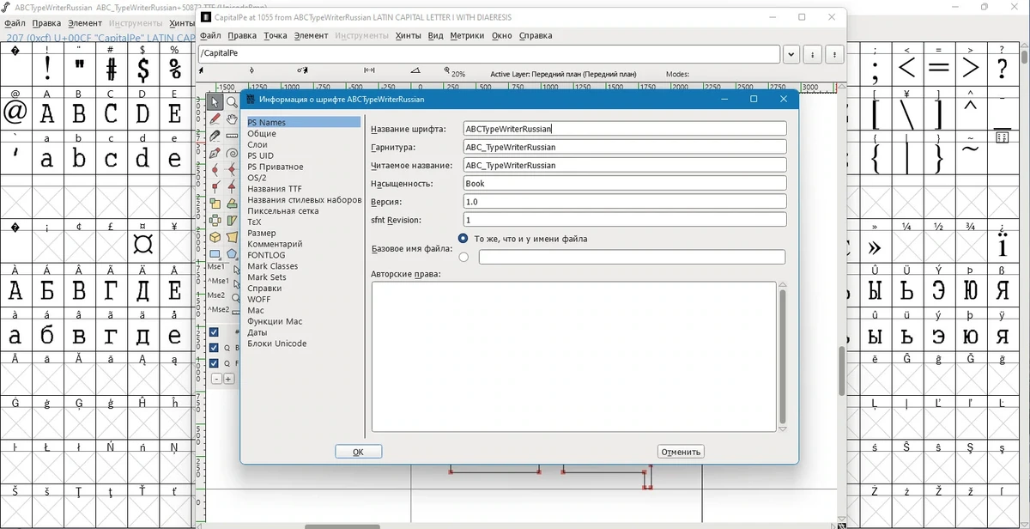Viewport: 1030px width, 529px height.
Task: Select the custom base filename radio button
Action: [x=463, y=257]
